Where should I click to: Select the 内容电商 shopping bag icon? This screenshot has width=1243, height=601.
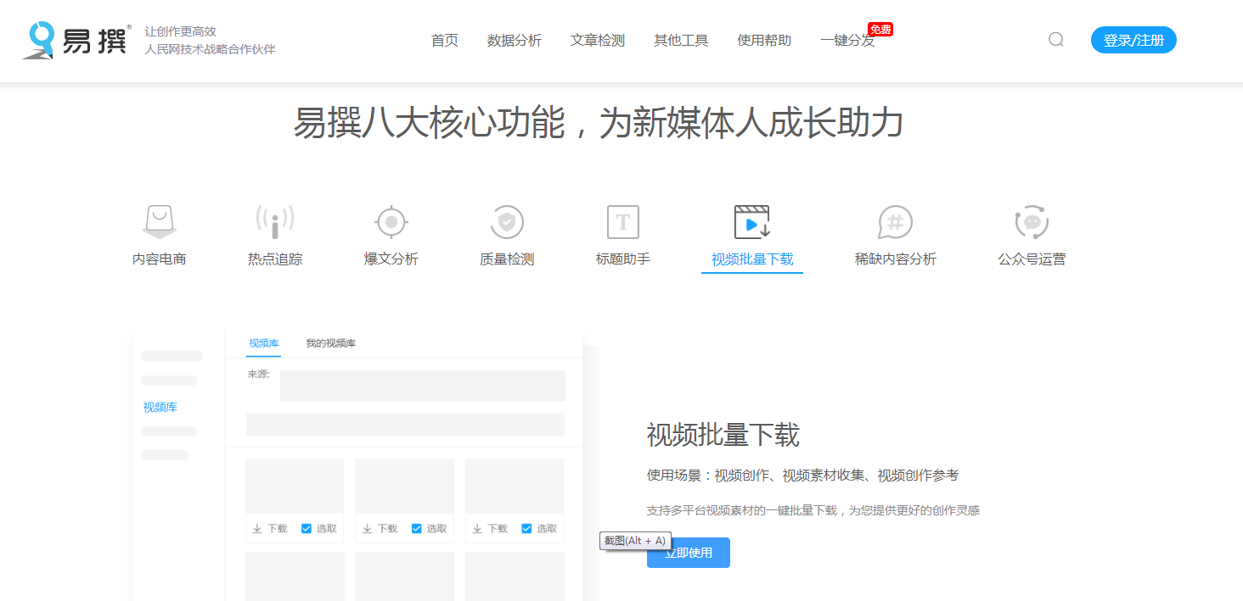tap(160, 221)
